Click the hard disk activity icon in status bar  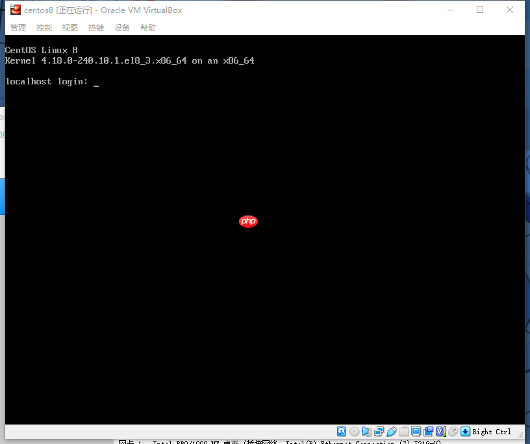[341, 431]
